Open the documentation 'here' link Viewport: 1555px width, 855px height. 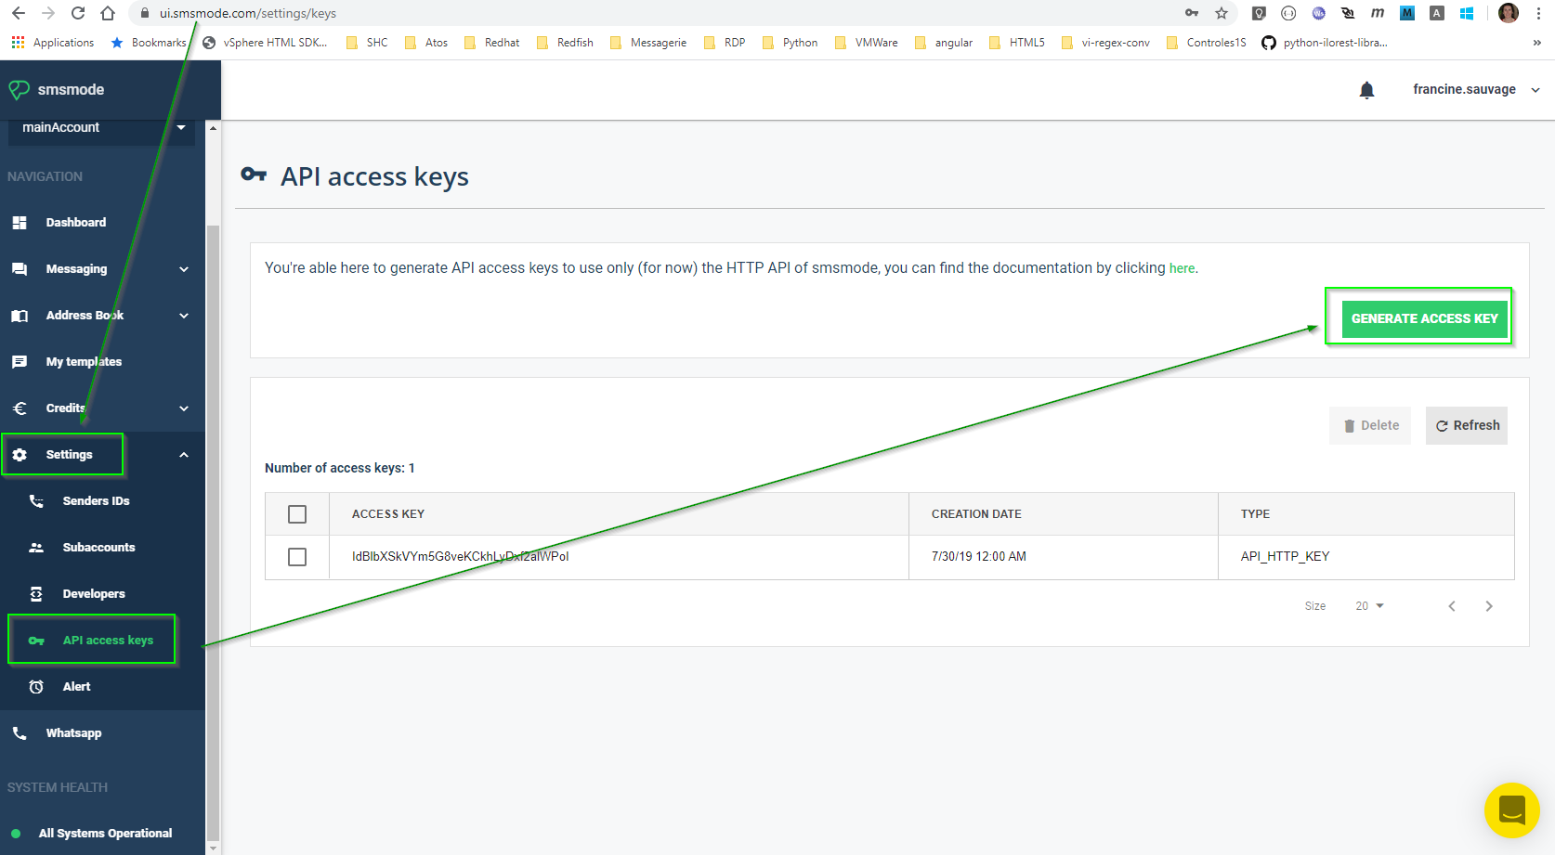pos(1182,268)
